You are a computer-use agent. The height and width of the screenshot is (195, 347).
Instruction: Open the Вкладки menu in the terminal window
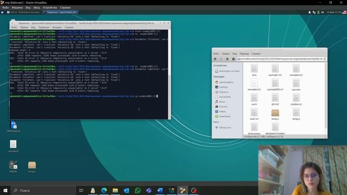point(57,28)
